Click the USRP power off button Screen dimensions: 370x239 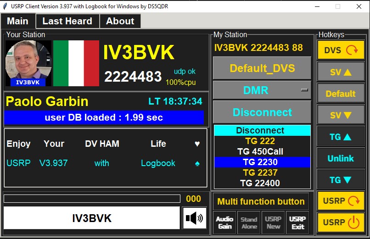(341, 222)
